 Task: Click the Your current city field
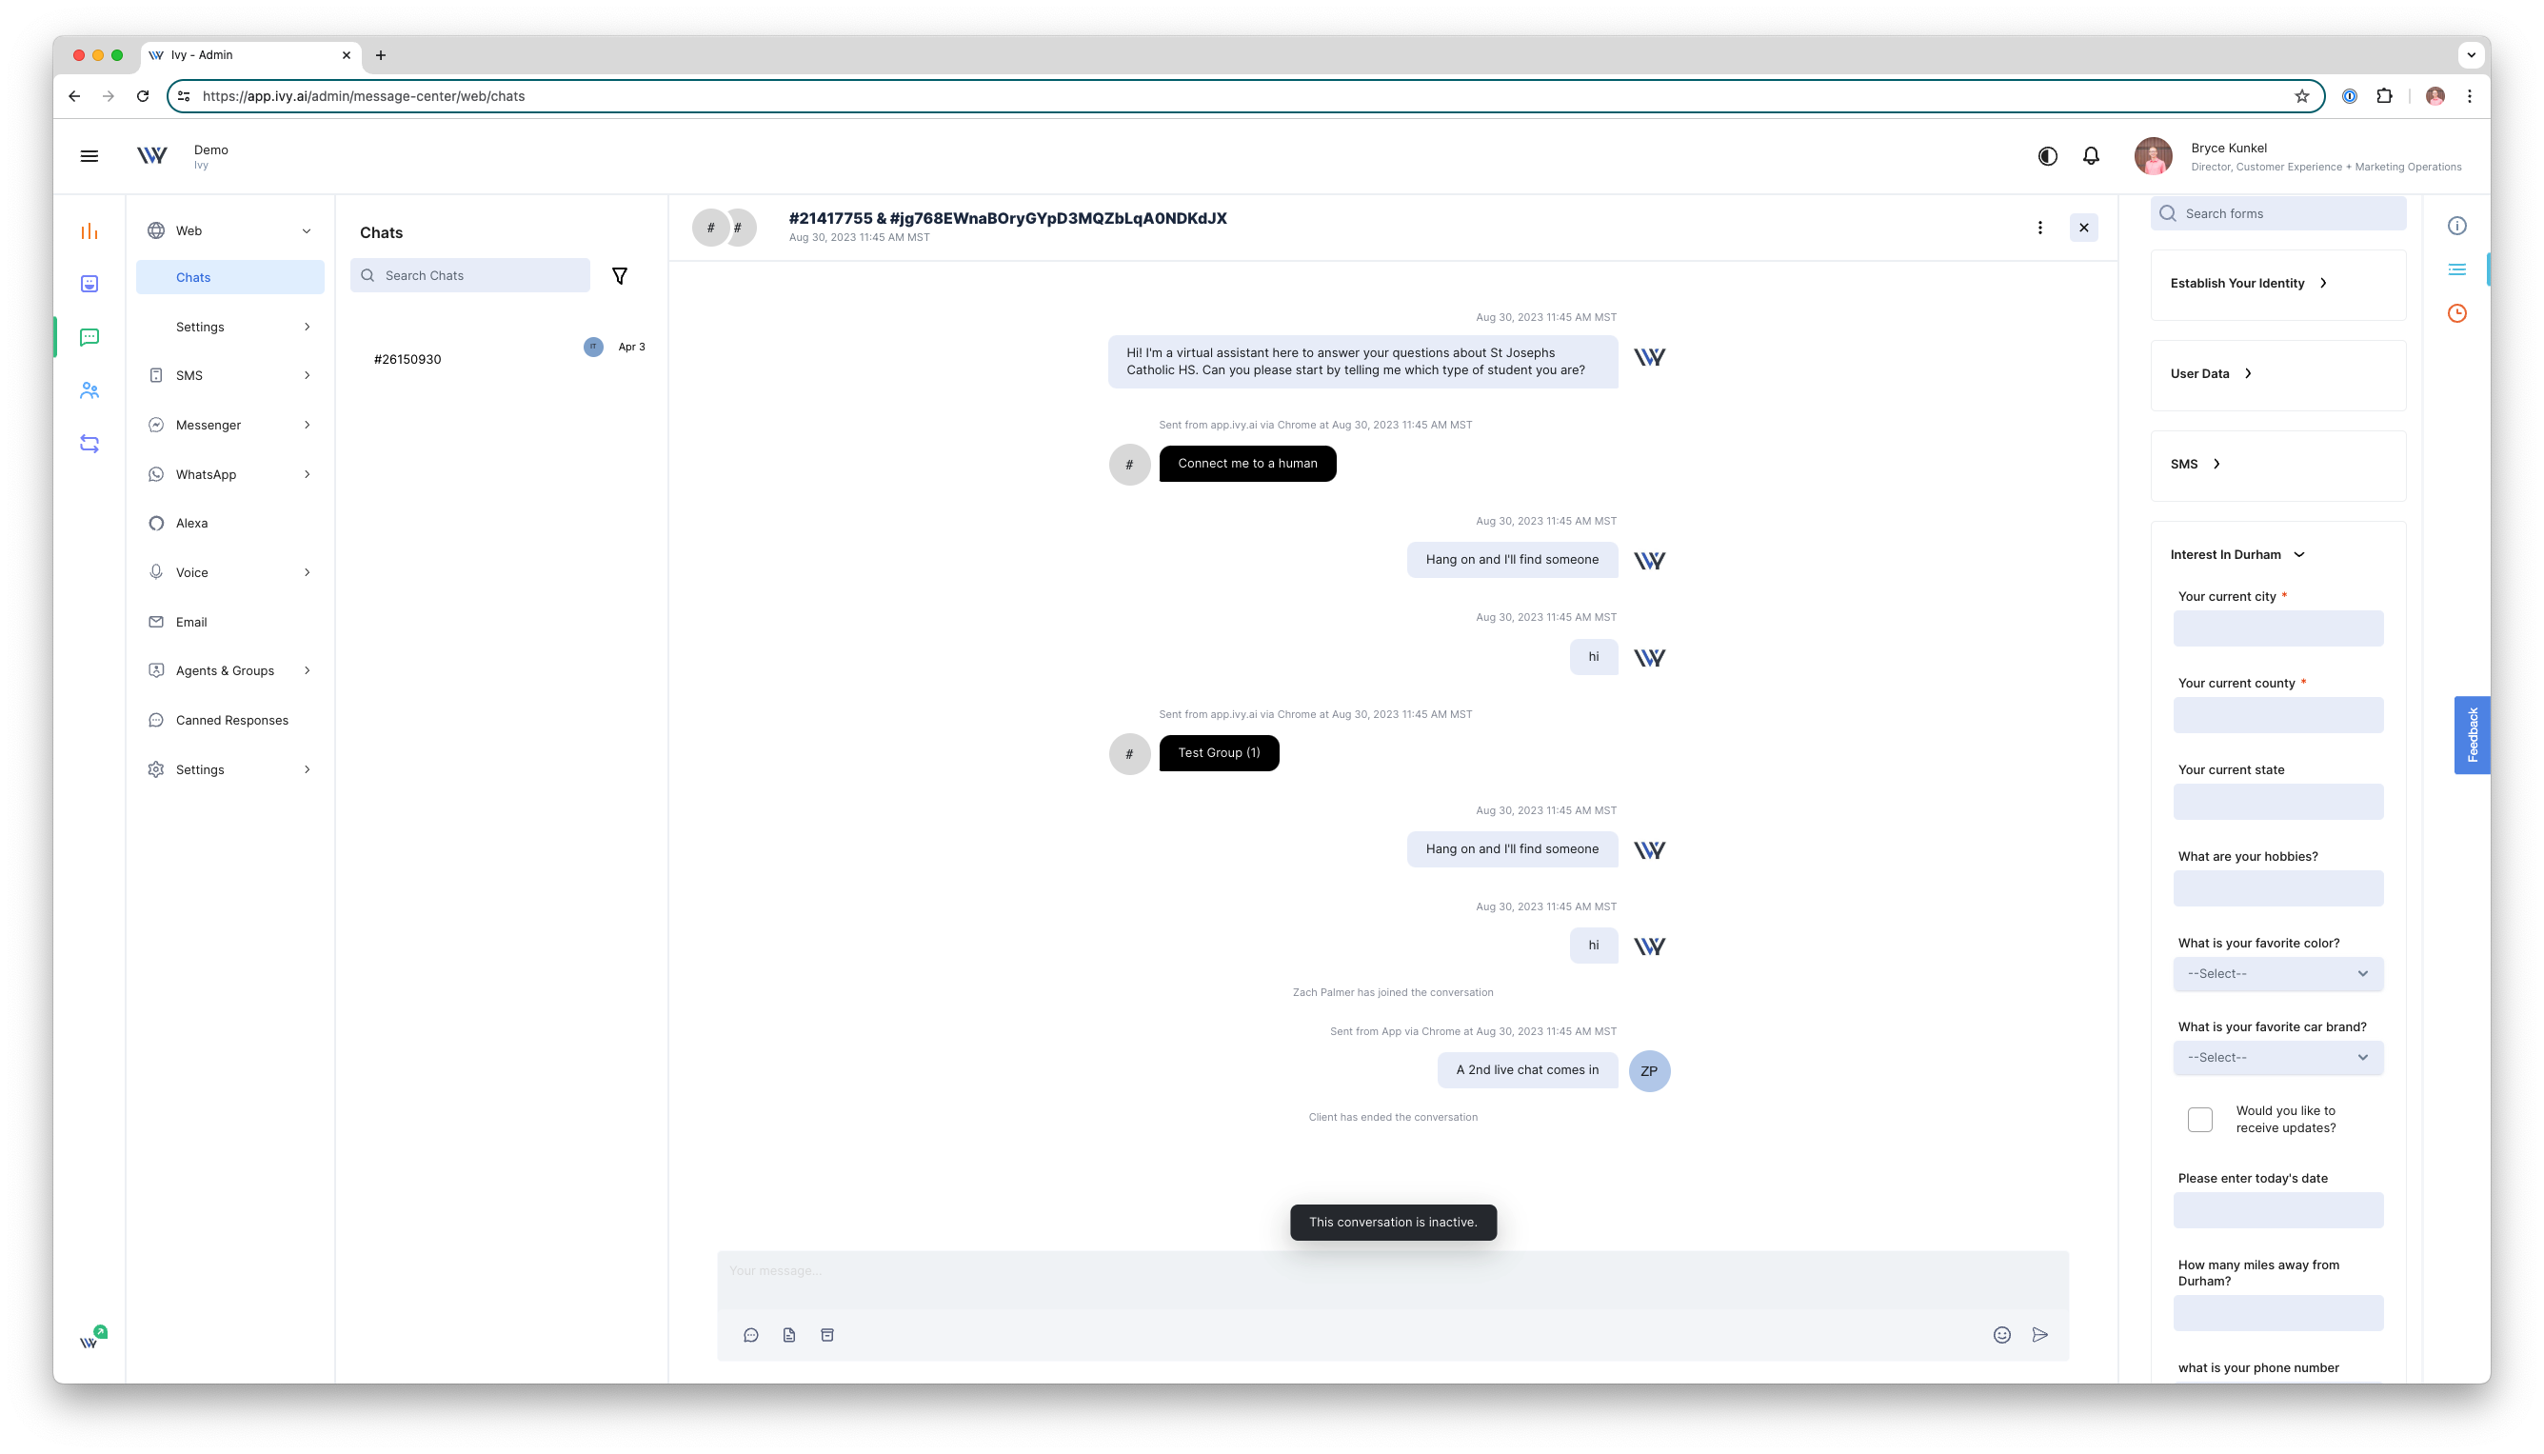[x=2277, y=628]
